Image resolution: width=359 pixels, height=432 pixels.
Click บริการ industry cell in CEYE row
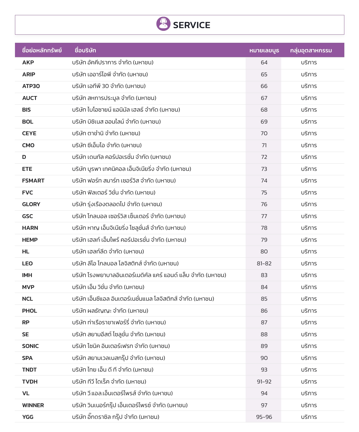pyautogui.click(x=309, y=133)
